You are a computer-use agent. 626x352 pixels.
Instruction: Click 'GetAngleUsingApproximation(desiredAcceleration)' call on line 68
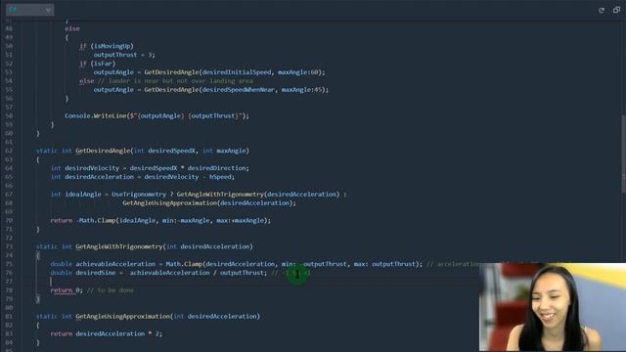207,202
